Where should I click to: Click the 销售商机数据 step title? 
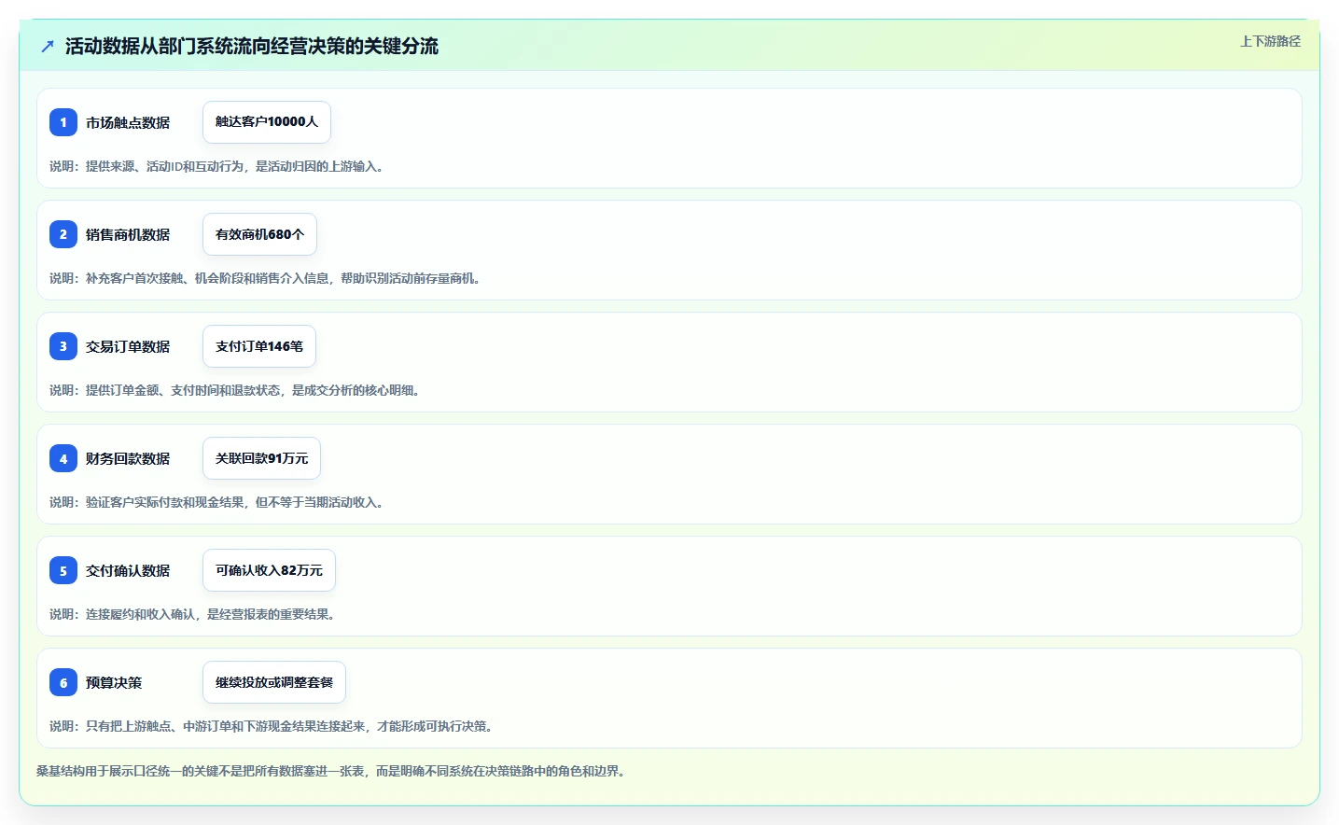point(128,234)
